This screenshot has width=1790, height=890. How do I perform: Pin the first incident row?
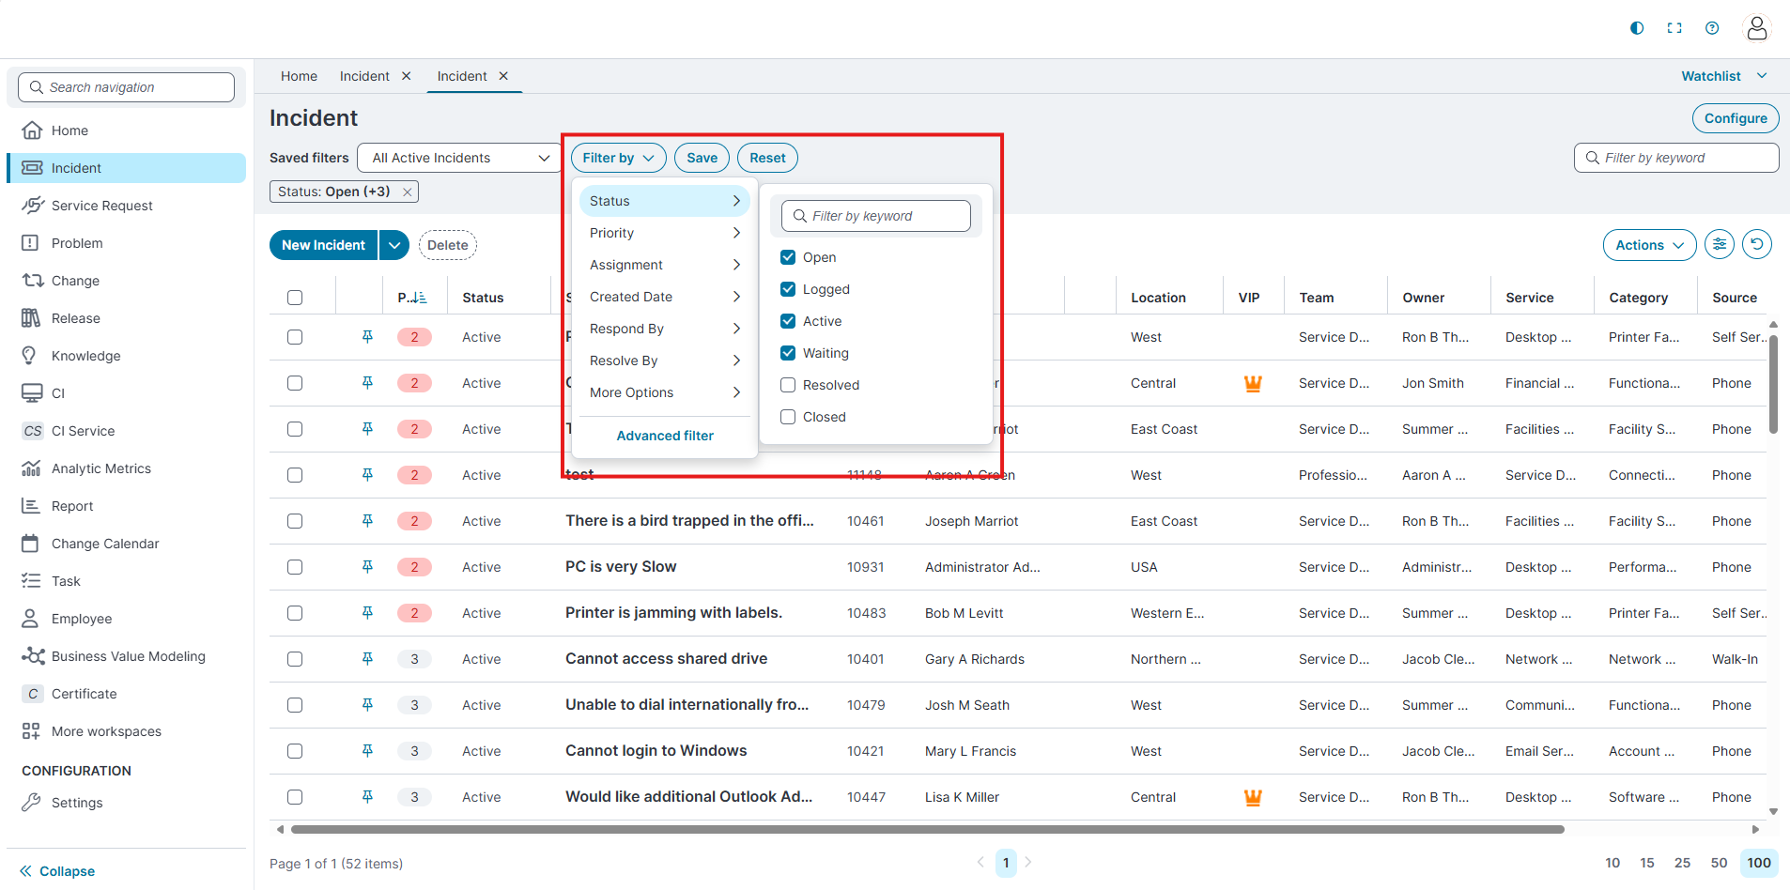pyautogui.click(x=367, y=337)
